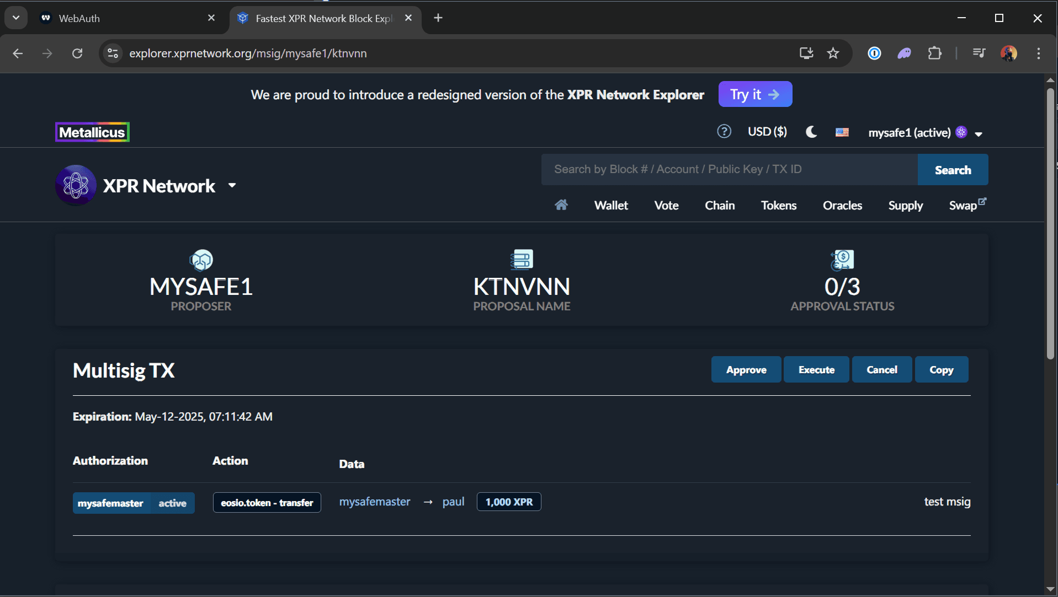Image resolution: width=1058 pixels, height=597 pixels.
Task: Click the 0/3 approval status value
Action: 842,287
